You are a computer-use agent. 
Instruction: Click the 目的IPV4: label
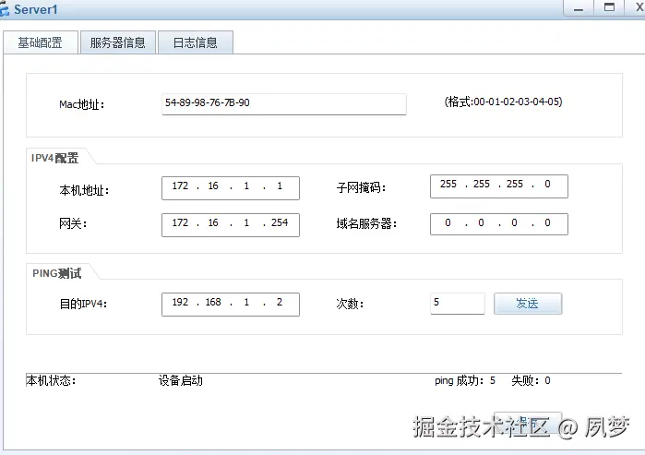83,304
